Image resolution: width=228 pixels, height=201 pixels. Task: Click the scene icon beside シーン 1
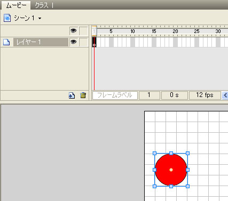coord(7,18)
